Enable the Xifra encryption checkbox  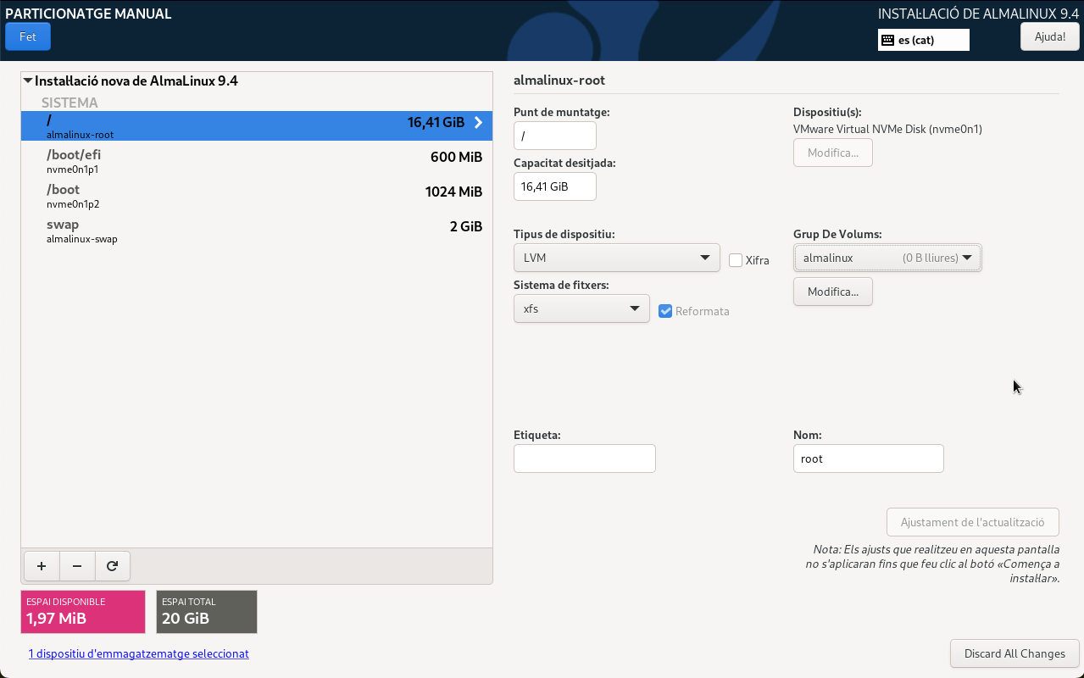pyautogui.click(x=736, y=260)
